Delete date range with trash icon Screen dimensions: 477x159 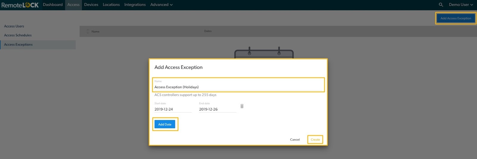click(x=242, y=106)
